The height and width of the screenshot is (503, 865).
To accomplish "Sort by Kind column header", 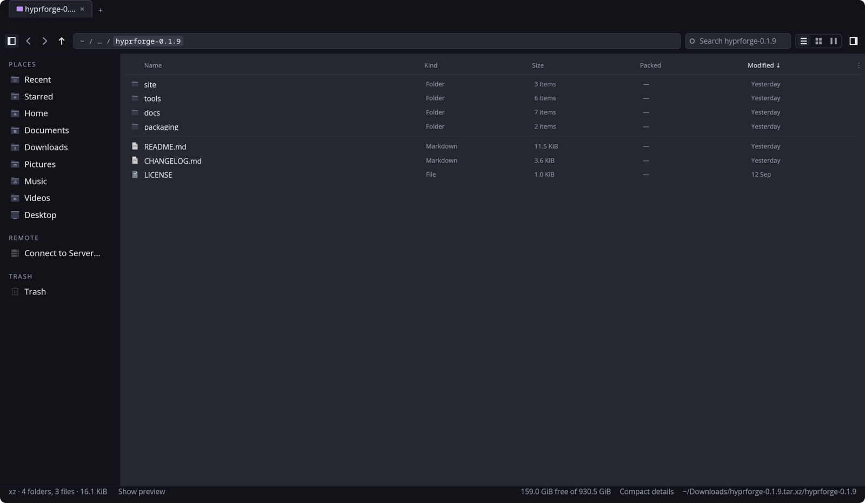I will click(431, 65).
